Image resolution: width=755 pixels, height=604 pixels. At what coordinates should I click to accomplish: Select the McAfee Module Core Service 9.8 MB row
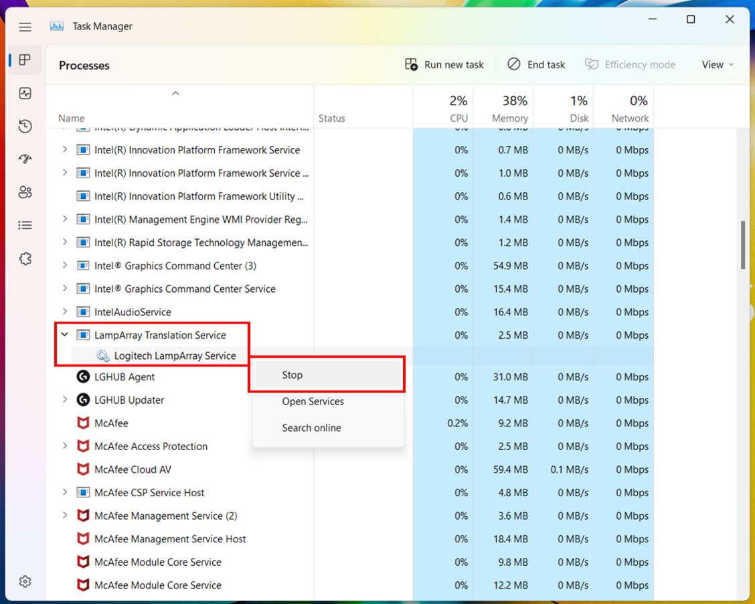point(350,562)
